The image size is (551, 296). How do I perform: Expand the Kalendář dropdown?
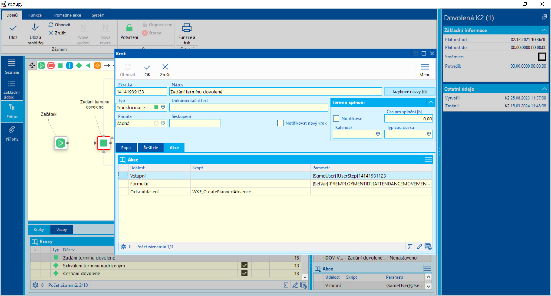[x=378, y=134]
